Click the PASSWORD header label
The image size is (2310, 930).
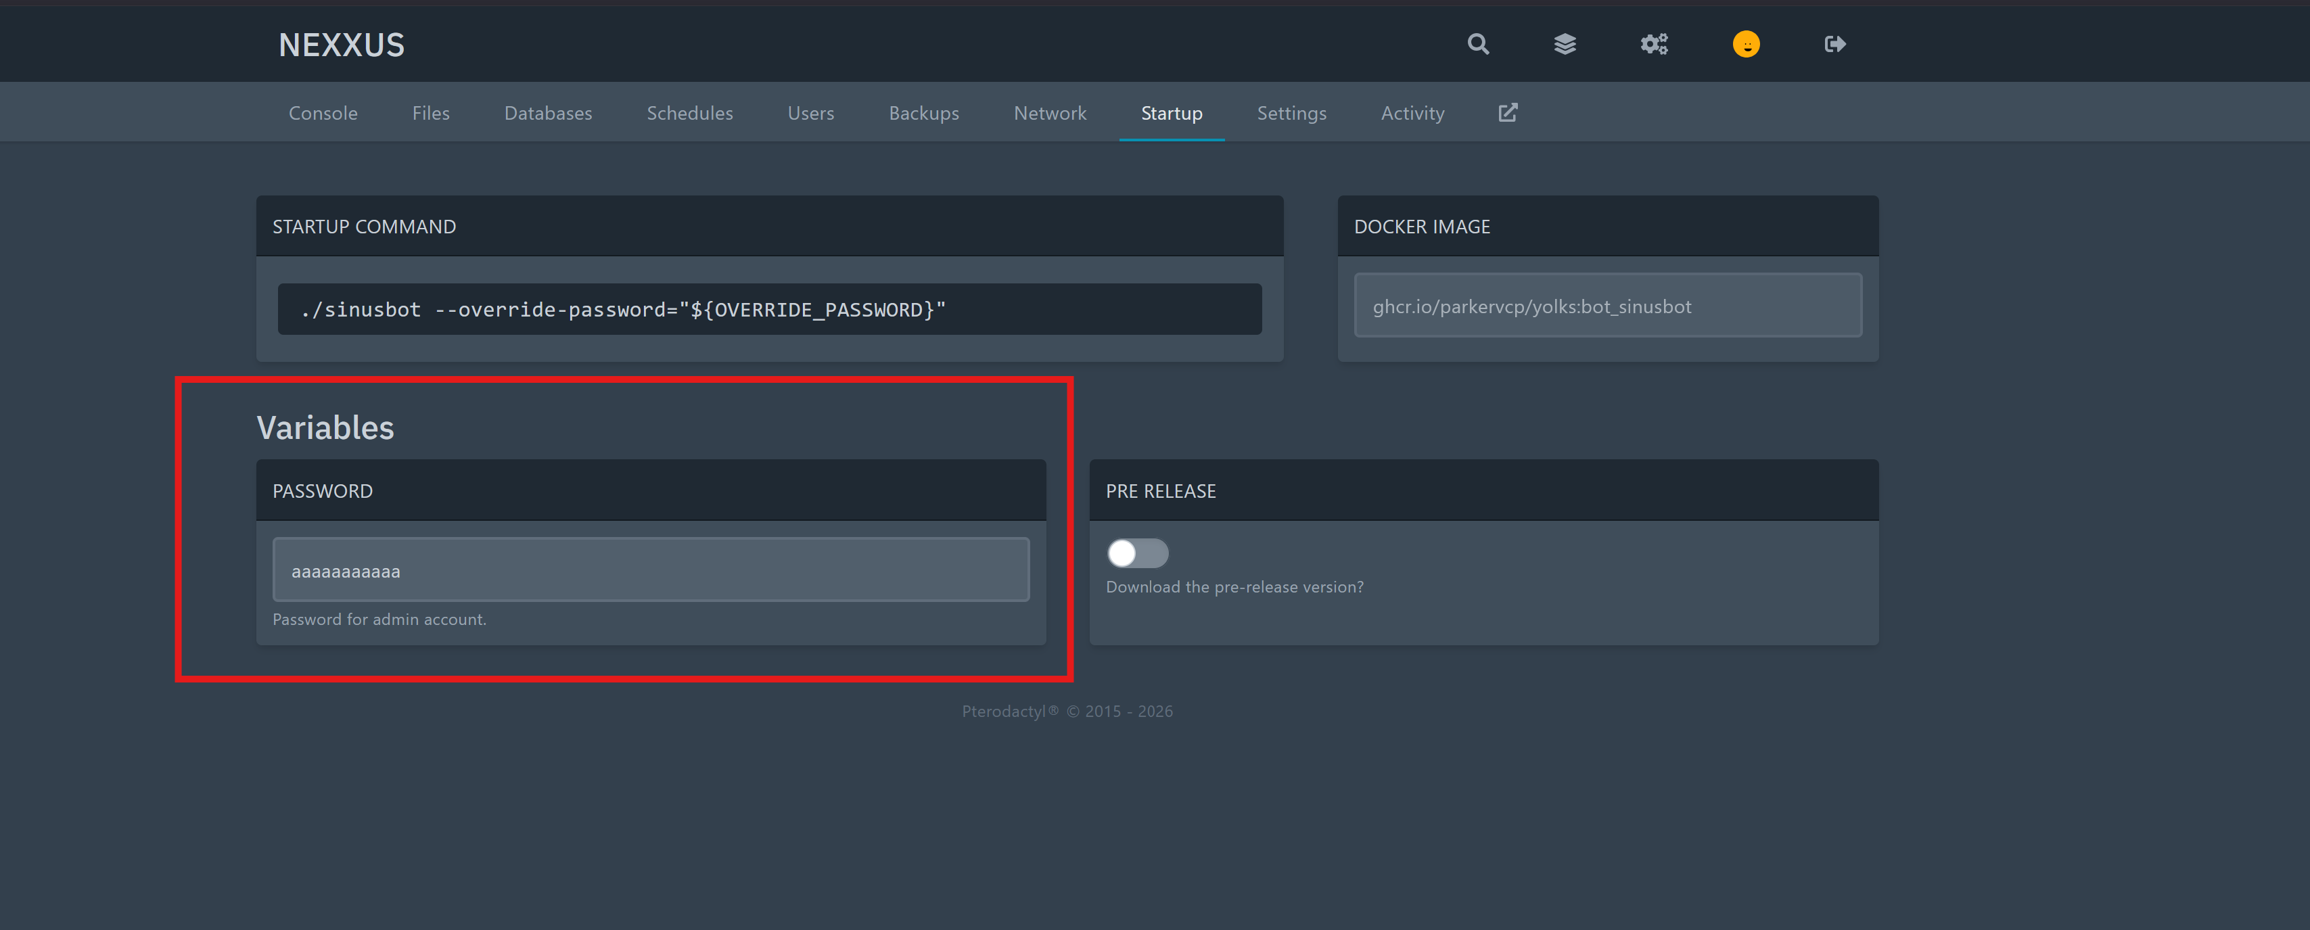click(x=322, y=492)
